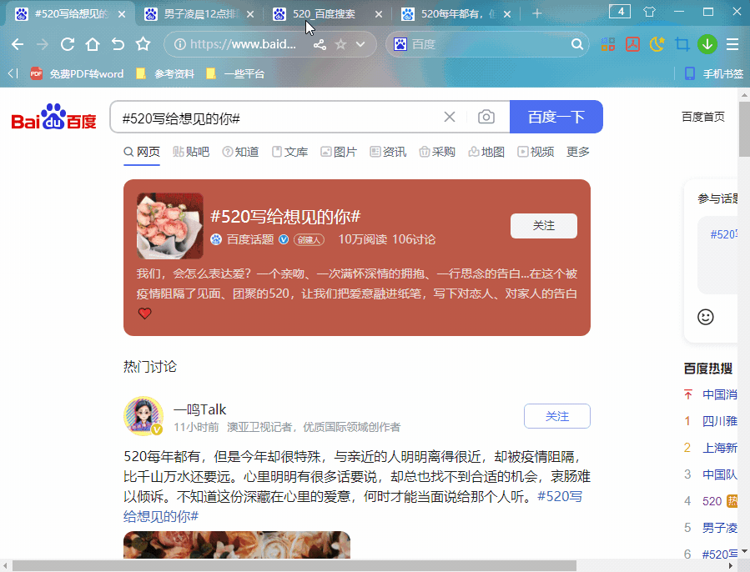750x572 pixels.
Task: Open the 百度话题 creator link
Action: tap(250, 239)
